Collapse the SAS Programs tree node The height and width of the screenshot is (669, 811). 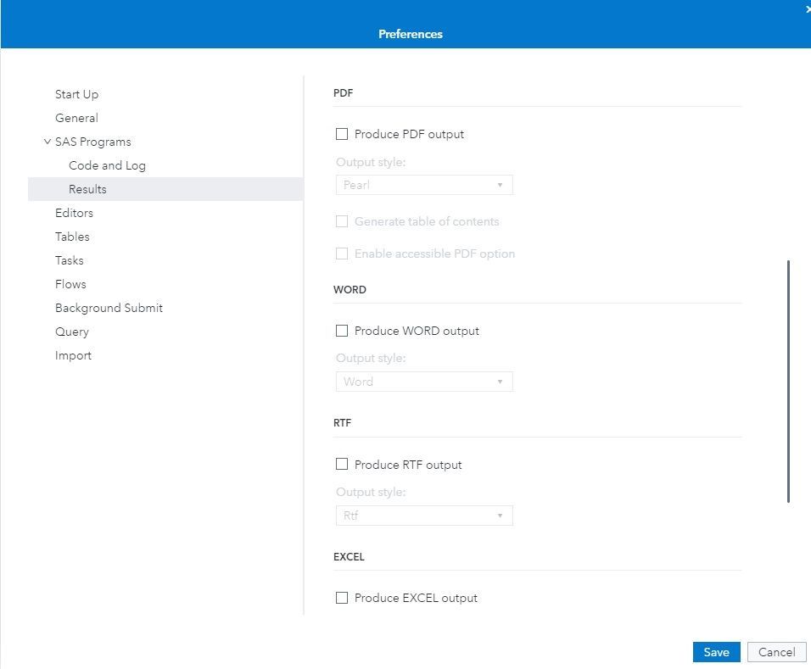click(48, 142)
